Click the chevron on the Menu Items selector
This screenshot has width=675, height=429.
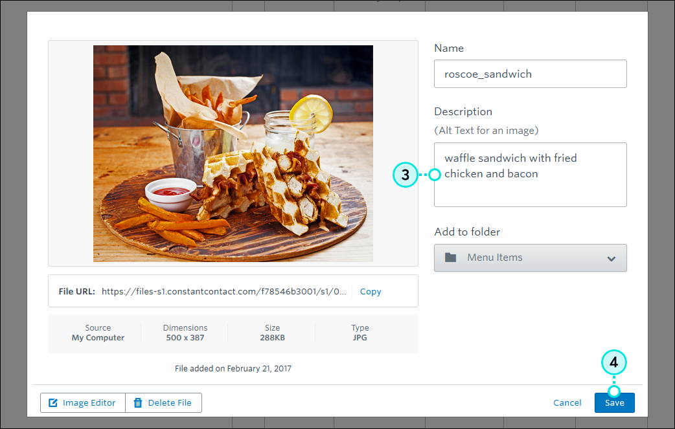pyautogui.click(x=610, y=258)
